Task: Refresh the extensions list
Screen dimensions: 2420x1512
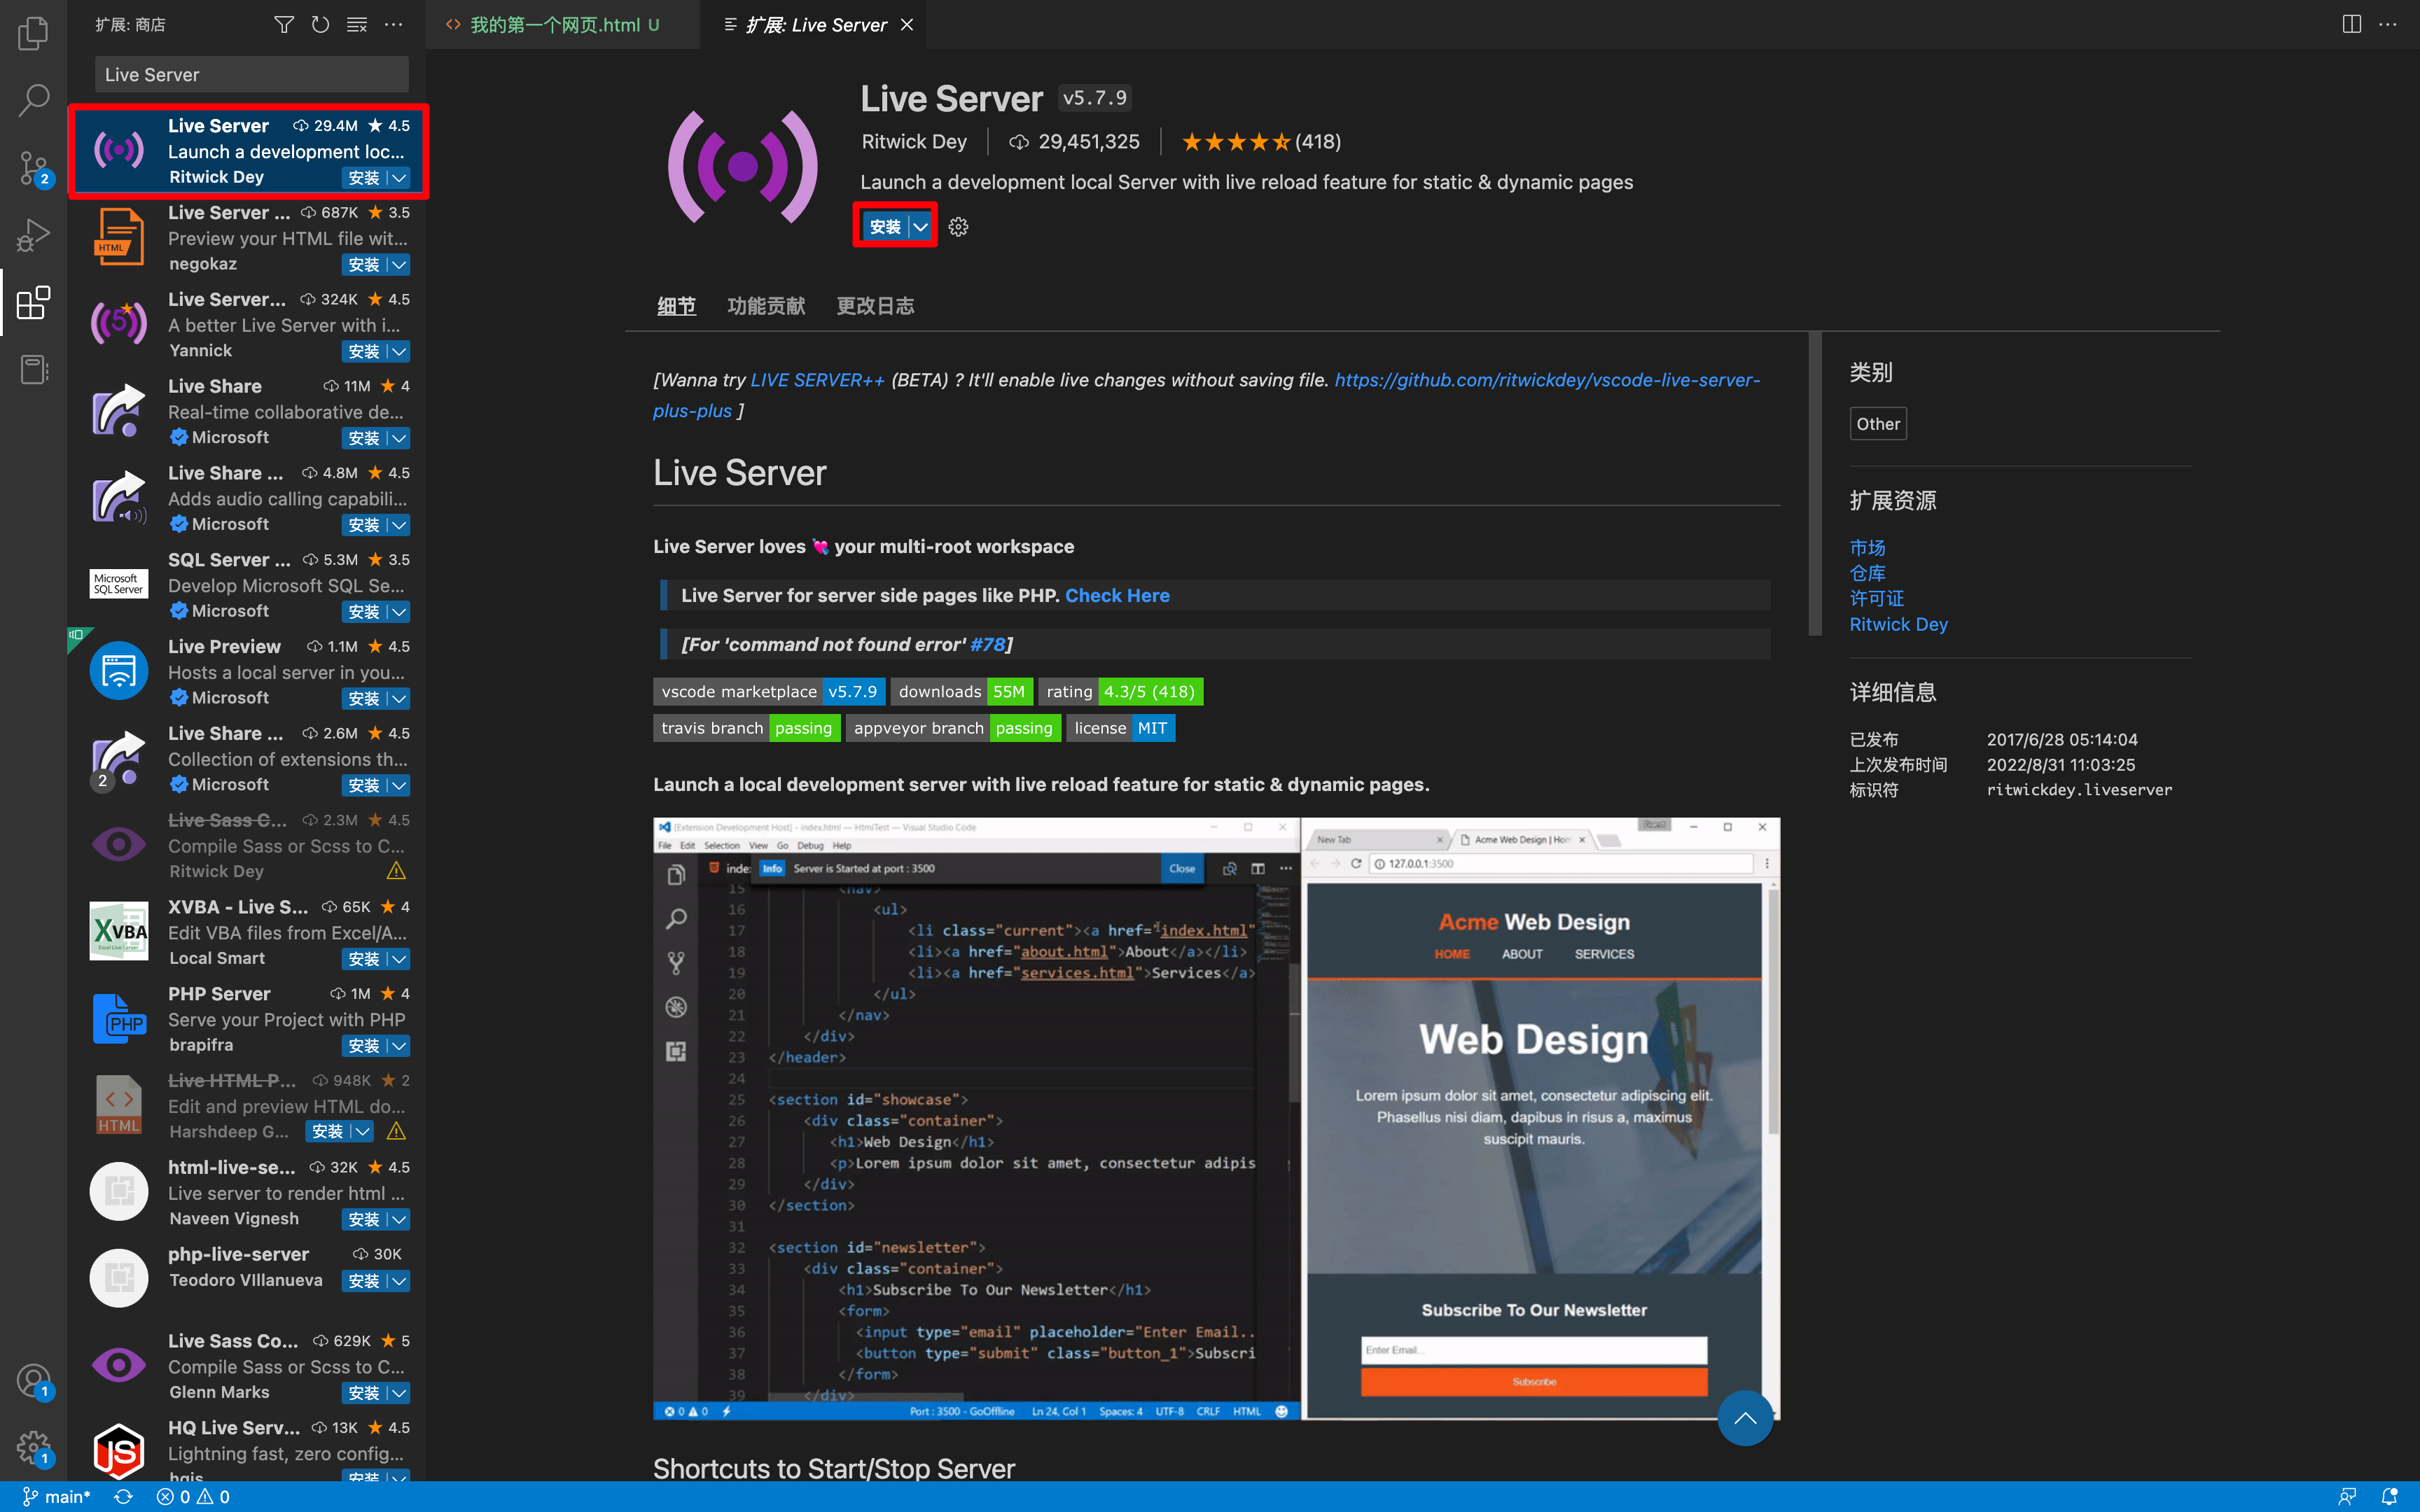Action: point(320,24)
